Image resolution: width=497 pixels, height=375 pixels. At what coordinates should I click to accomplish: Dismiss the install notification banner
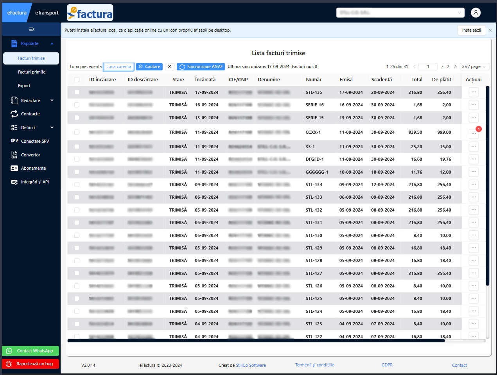[x=490, y=30]
